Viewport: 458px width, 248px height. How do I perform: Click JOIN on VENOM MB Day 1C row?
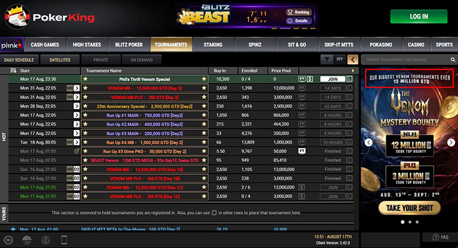(x=332, y=188)
